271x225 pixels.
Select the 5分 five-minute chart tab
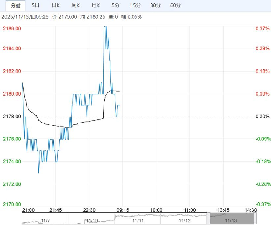(x=115, y=5)
